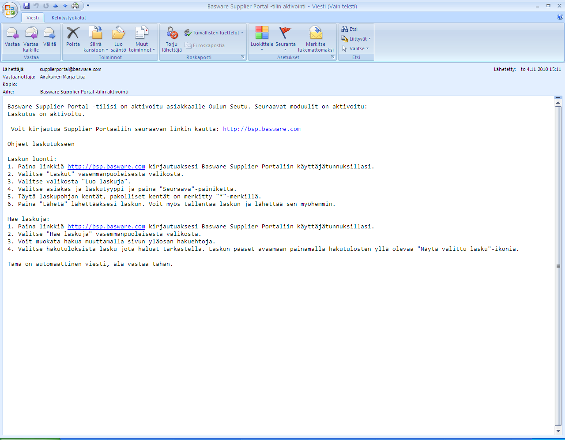Open Siirrä kansioon move-to-folder menu
Image resolution: width=565 pixels, height=440 pixels.
pyautogui.click(x=96, y=39)
